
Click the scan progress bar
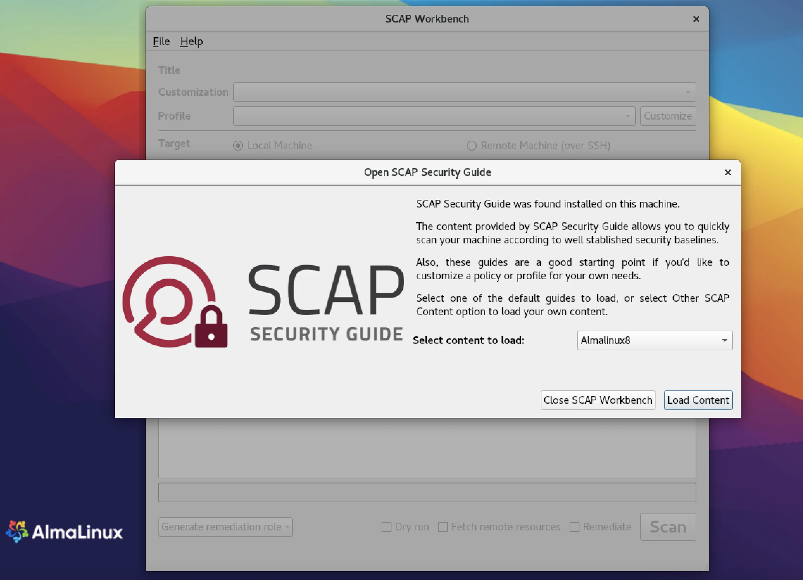click(x=427, y=492)
